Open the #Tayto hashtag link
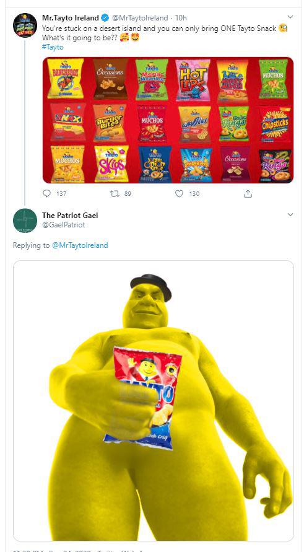304x552 pixels. click(x=53, y=47)
